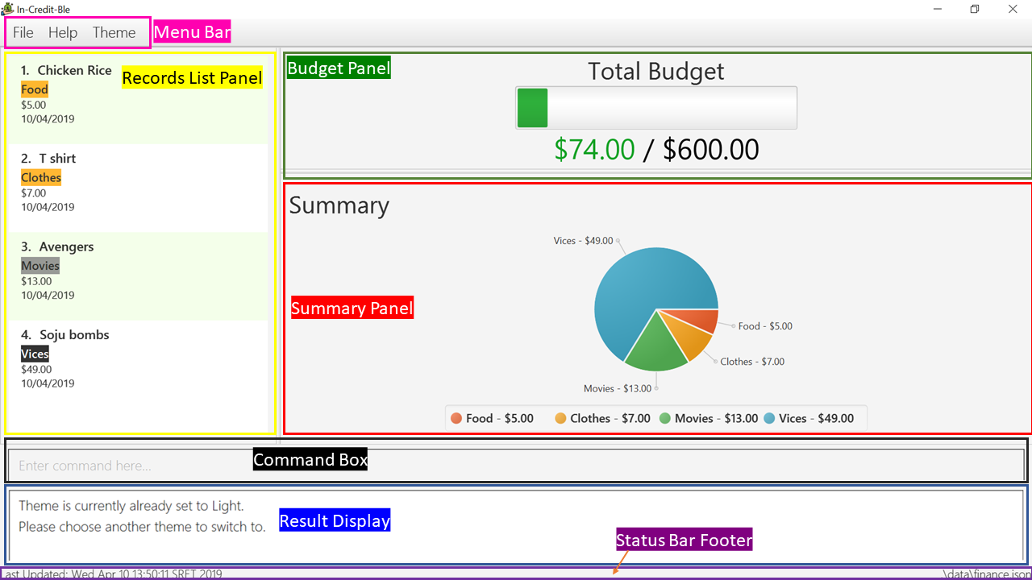Select the Avengers record
Viewport: 1032px width, 580px height.
[137, 276]
